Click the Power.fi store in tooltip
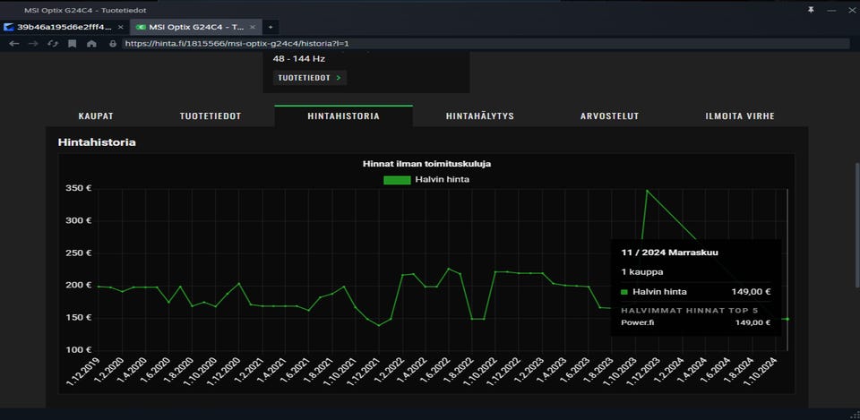 click(x=637, y=322)
